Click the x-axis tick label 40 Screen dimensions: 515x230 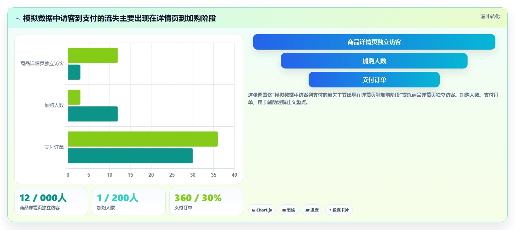(234, 175)
